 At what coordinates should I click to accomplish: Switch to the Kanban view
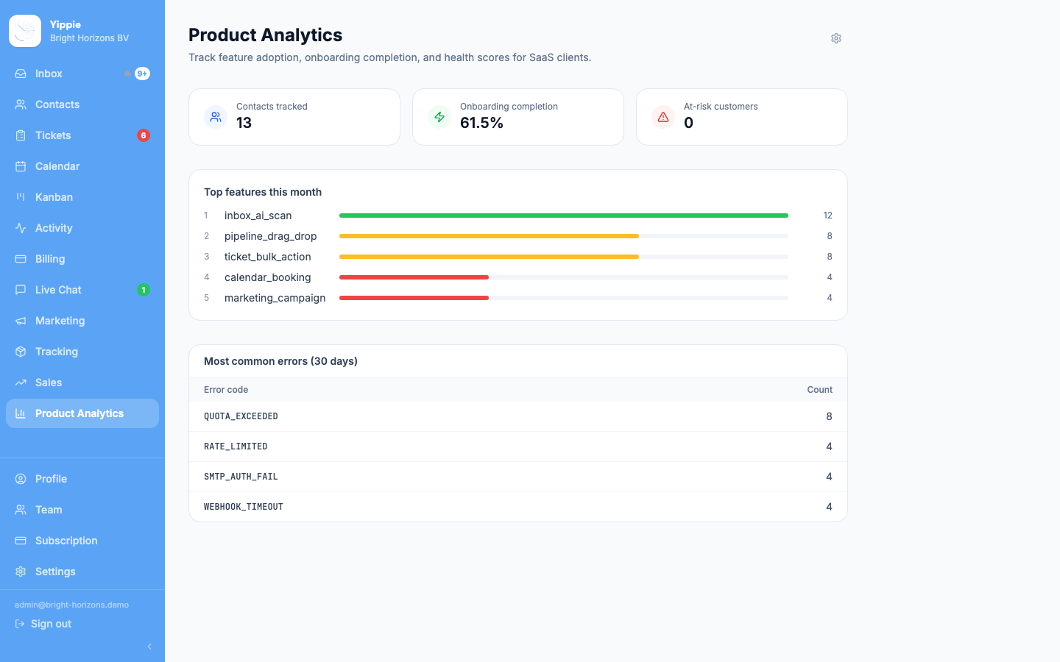coord(82,197)
